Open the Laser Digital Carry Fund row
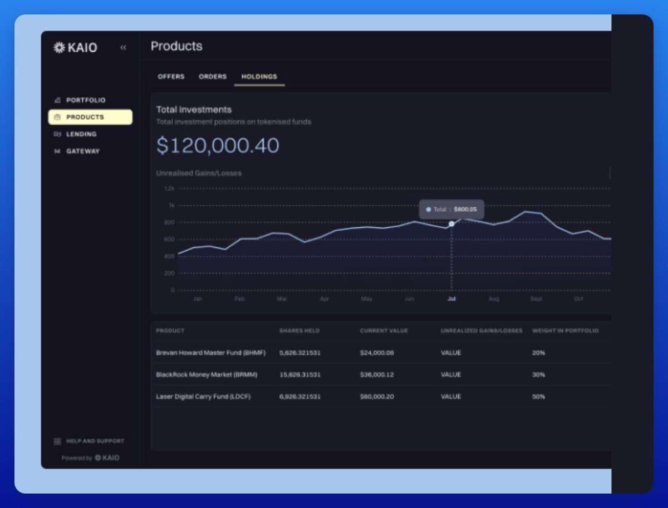Screen dimensions: 668x508 [x=203, y=397]
